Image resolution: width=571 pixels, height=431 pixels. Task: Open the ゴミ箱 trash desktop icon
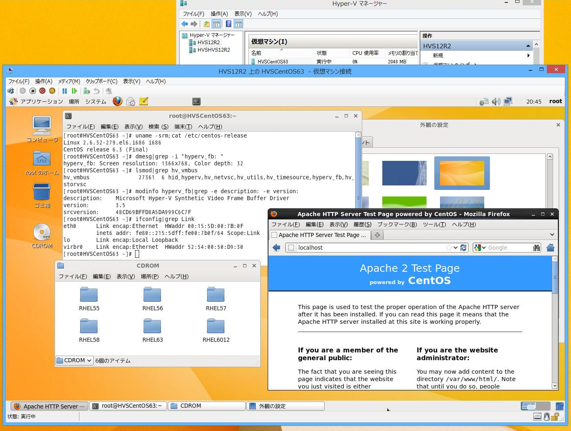click(x=42, y=195)
